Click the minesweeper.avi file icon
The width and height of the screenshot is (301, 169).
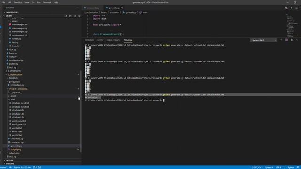[10, 24]
